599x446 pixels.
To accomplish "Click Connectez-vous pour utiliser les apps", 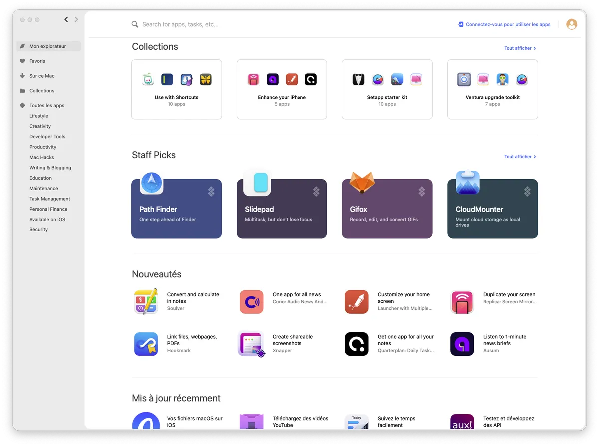I will [x=505, y=24].
